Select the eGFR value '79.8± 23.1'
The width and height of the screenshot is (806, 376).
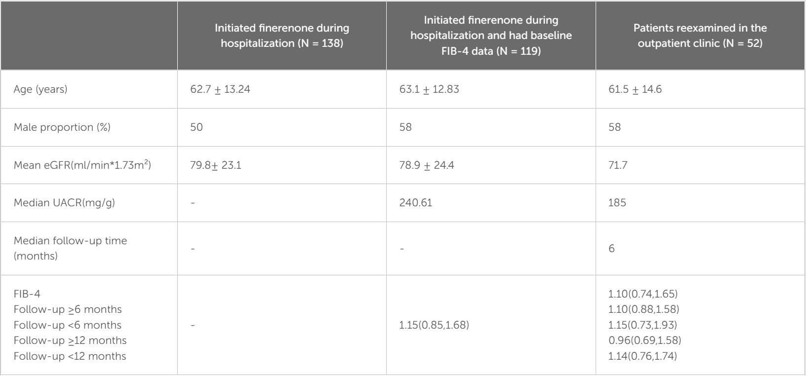[216, 165]
